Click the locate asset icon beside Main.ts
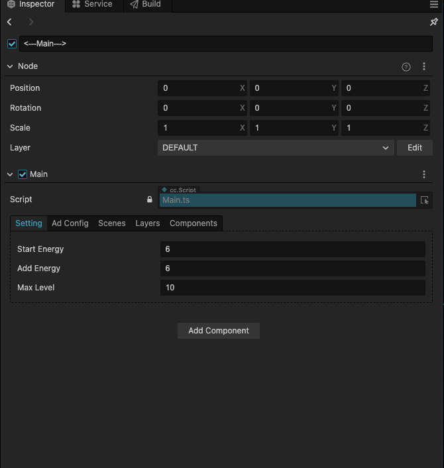 [x=425, y=200]
